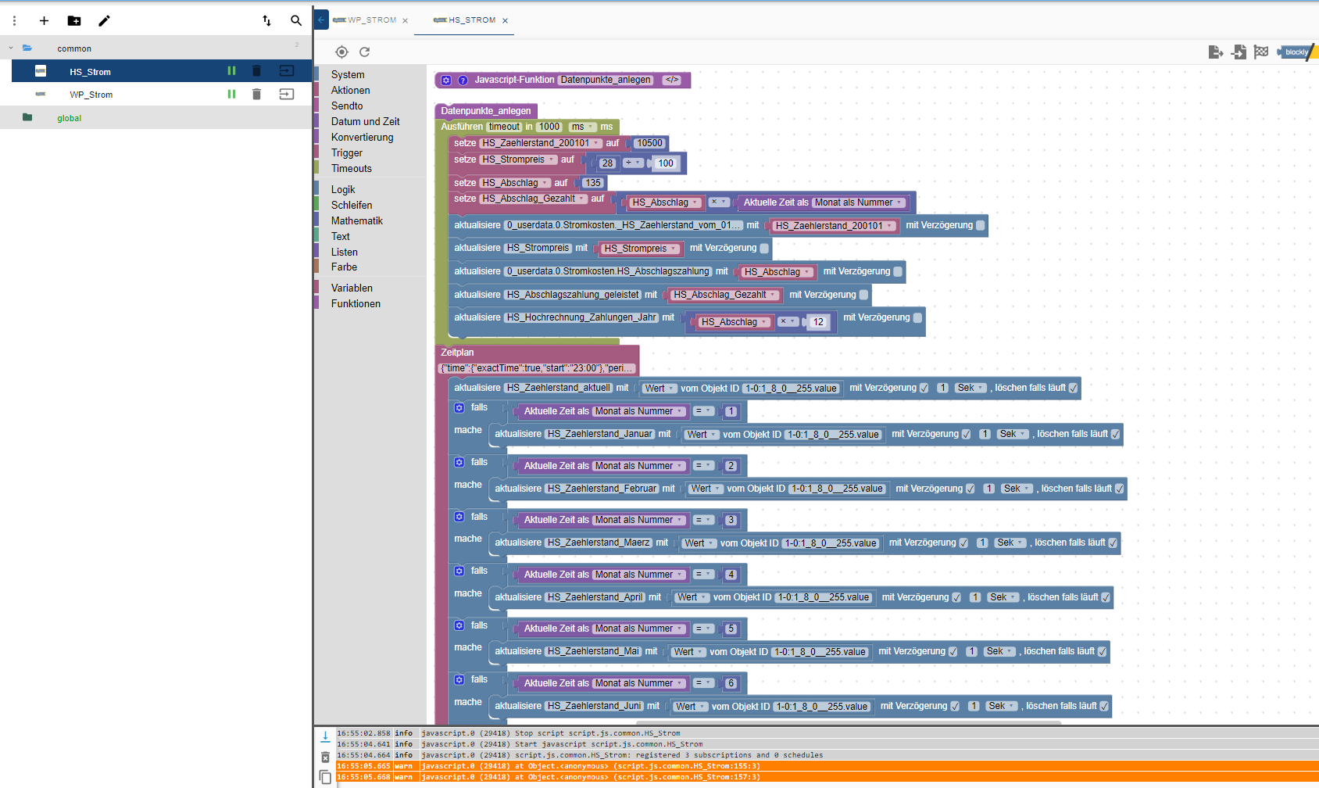Pause the WP_Strom script
Screen dimensions: 1319x788
point(231,94)
